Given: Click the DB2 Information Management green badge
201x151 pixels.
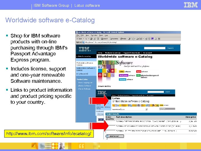Looking at the screenshot, I should click(x=147, y=76).
